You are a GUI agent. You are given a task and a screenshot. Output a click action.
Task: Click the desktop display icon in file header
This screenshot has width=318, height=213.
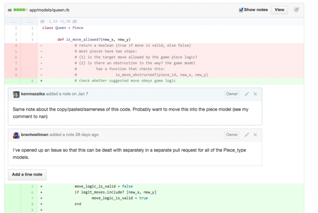pyautogui.click(x=296, y=10)
